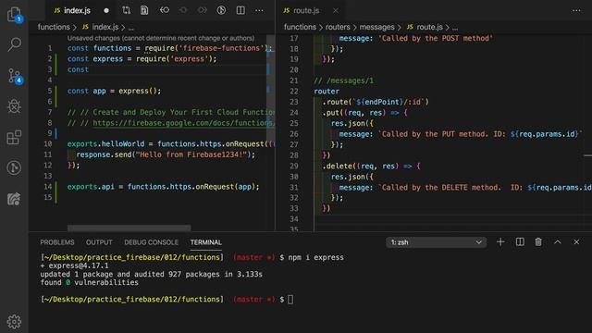Click 'npm i express' command in terminal
Image resolution: width=592 pixels, height=333 pixels.
[316, 257]
